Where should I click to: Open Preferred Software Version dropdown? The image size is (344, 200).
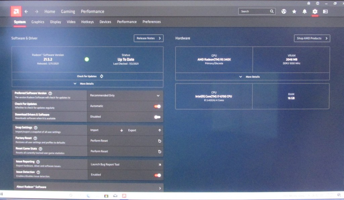pyautogui.click(x=125, y=95)
